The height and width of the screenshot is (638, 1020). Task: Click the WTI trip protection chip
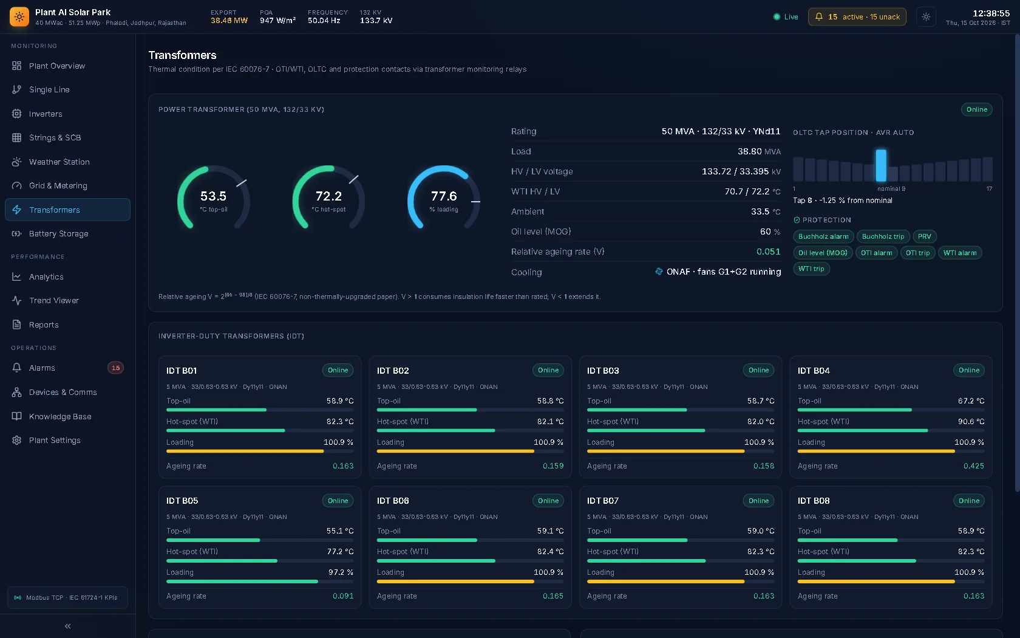pyautogui.click(x=811, y=269)
